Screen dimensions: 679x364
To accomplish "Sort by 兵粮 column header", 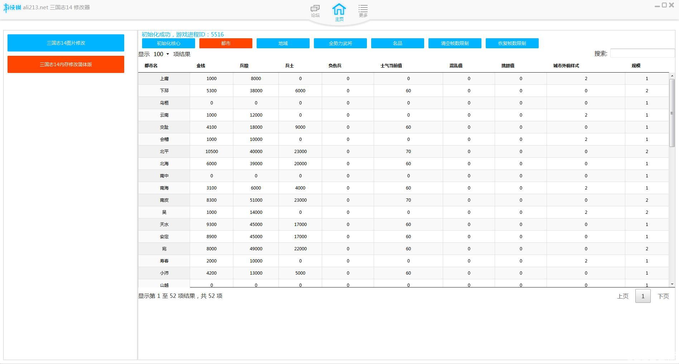I will [244, 66].
